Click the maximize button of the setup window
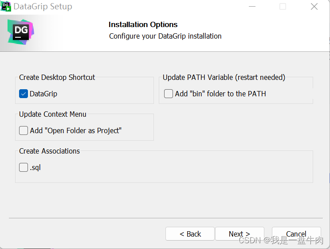 coord(283,7)
